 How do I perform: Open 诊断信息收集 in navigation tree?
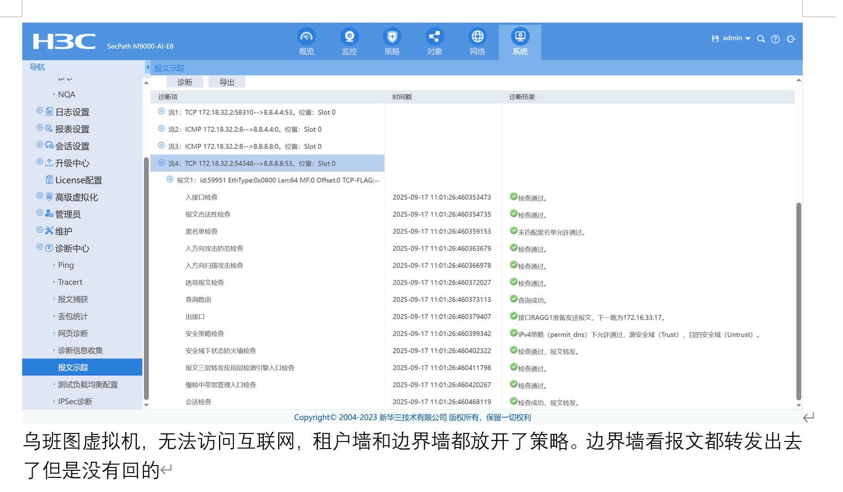[x=80, y=350]
